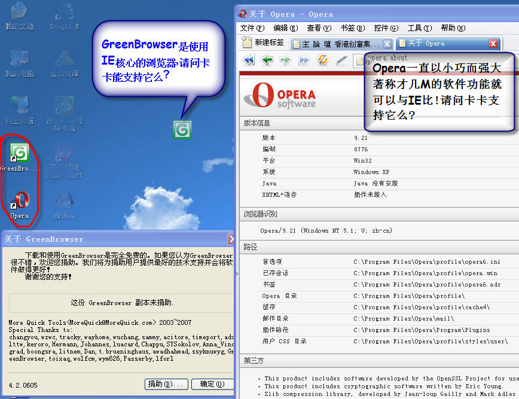519x399 pixels.
Task: Close the 关于 Opera tab
Action: coord(493,44)
